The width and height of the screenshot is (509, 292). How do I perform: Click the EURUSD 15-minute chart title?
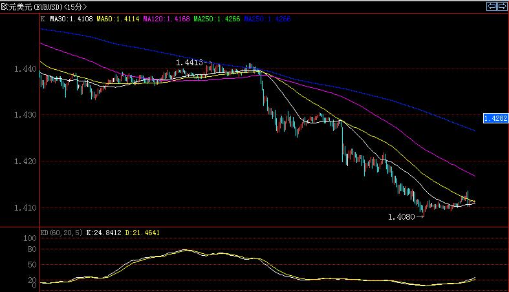44,6
